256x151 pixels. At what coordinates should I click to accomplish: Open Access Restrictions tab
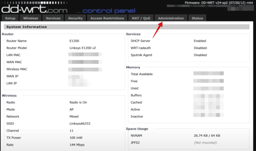(107, 18)
